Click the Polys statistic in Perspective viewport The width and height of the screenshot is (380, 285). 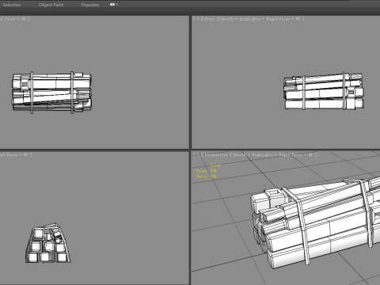tap(207, 171)
